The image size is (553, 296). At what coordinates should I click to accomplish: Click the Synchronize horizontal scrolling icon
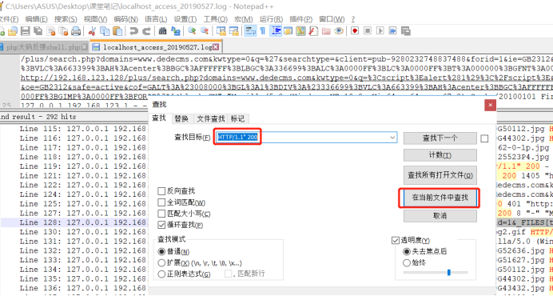coord(233,31)
